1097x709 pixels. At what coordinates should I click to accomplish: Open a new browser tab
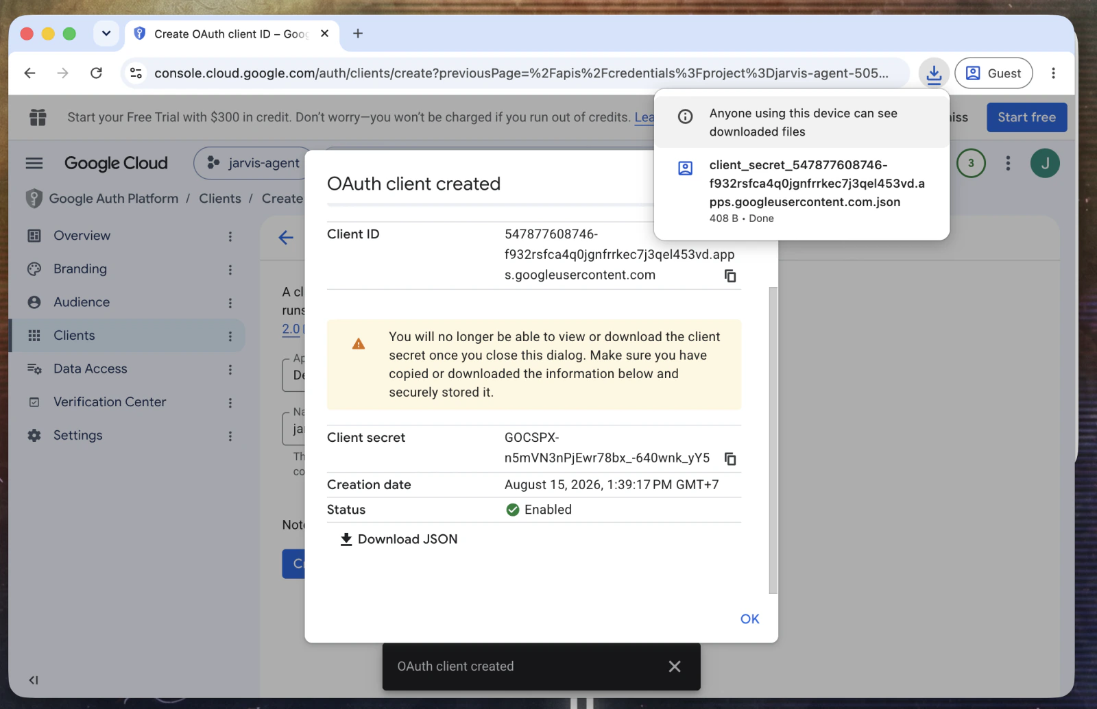[x=358, y=34]
